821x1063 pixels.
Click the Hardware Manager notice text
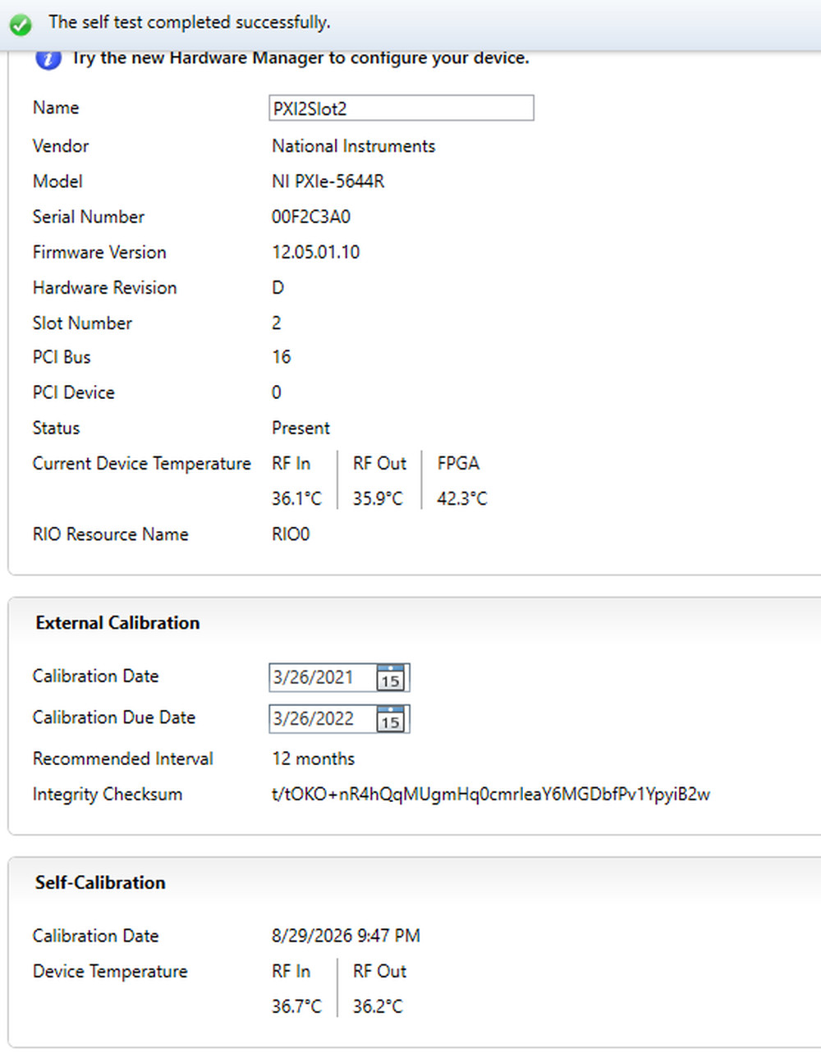click(300, 58)
